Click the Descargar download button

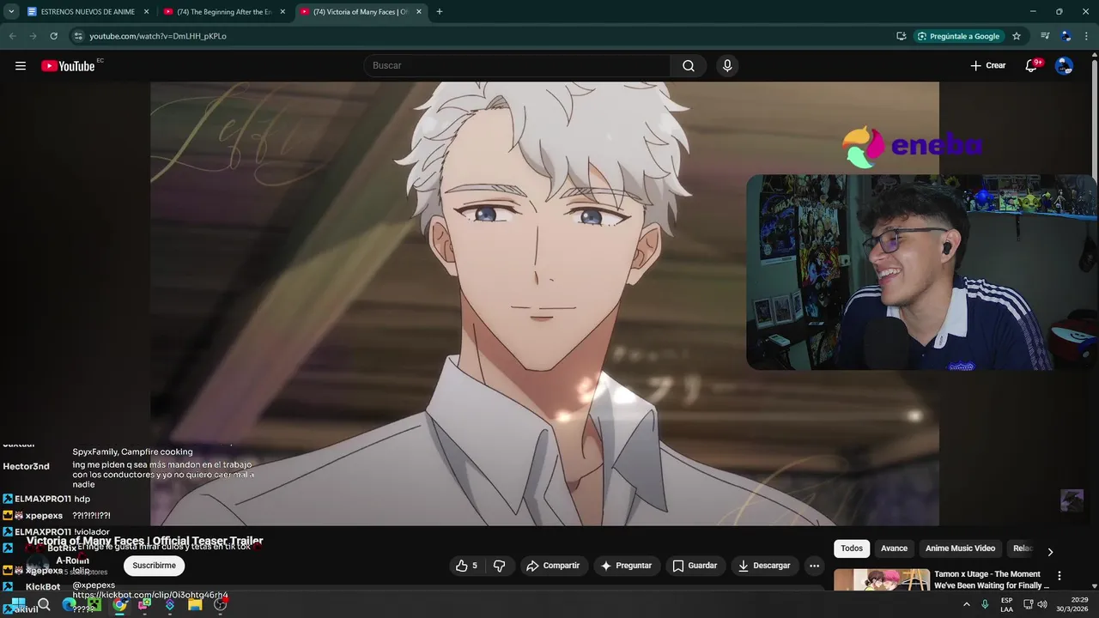click(765, 566)
